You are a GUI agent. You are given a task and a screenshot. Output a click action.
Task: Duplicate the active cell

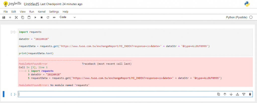[219, 94]
